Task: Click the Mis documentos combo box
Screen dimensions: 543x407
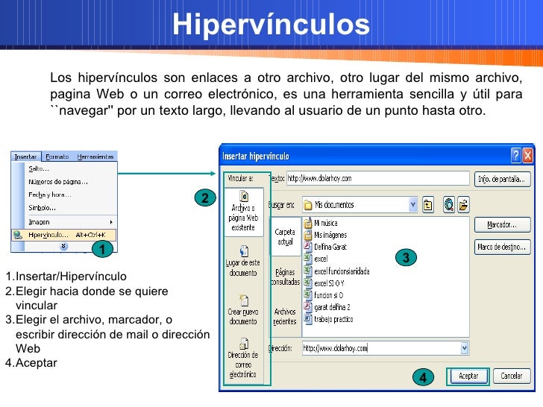Action: coord(360,205)
